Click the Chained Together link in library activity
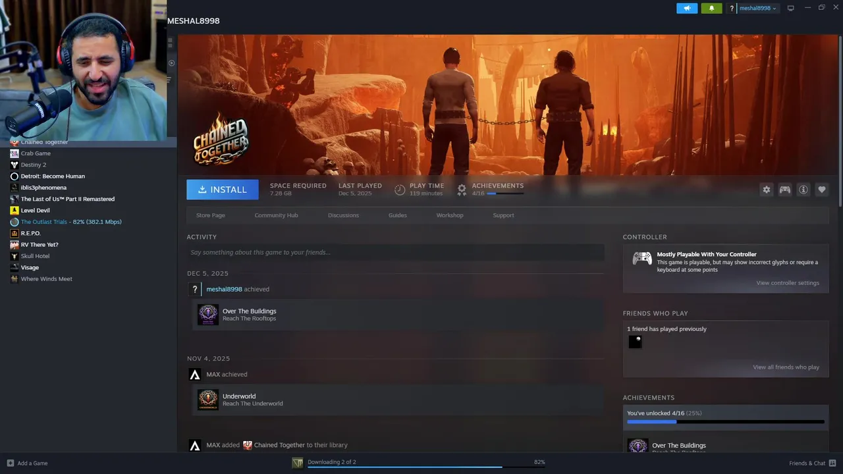Image resolution: width=843 pixels, height=474 pixels. click(279, 445)
